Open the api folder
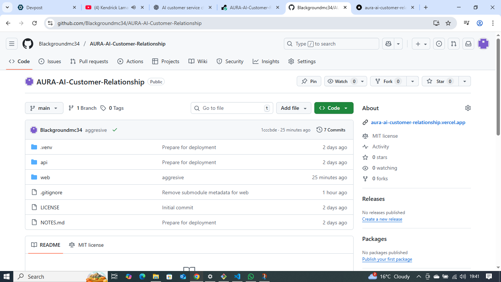The image size is (501, 282). click(x=44, y=162)
